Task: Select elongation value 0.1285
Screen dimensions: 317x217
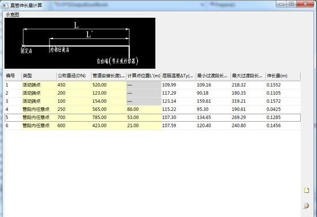Action: [x=274, y=117]
